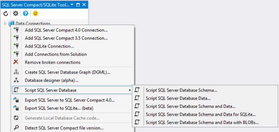
Task: Click the smiley feedback icon
Action: [35, 13]
